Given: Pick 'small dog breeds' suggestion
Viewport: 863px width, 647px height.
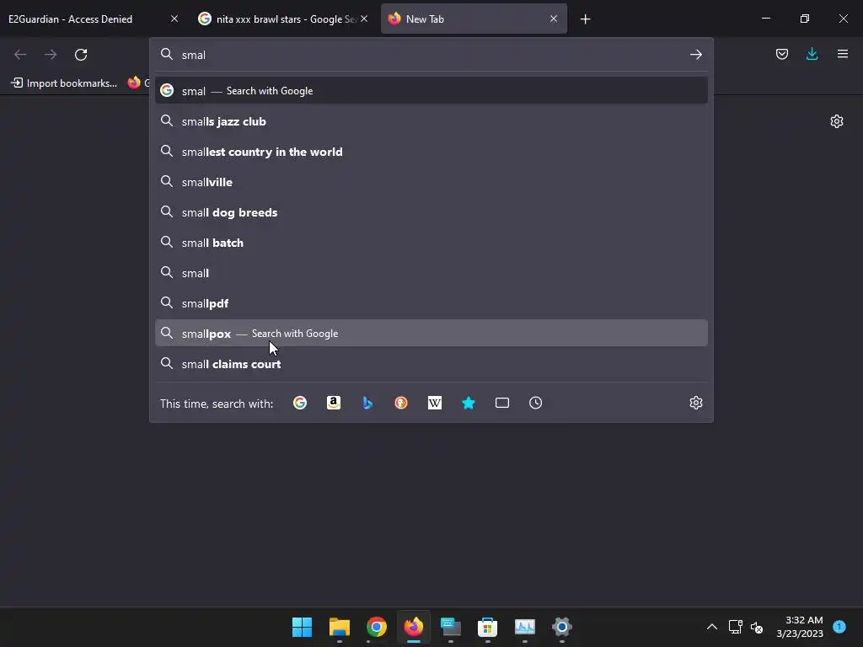Looking at the screenshot, I should pyautogui.click(x=431, y=211).
